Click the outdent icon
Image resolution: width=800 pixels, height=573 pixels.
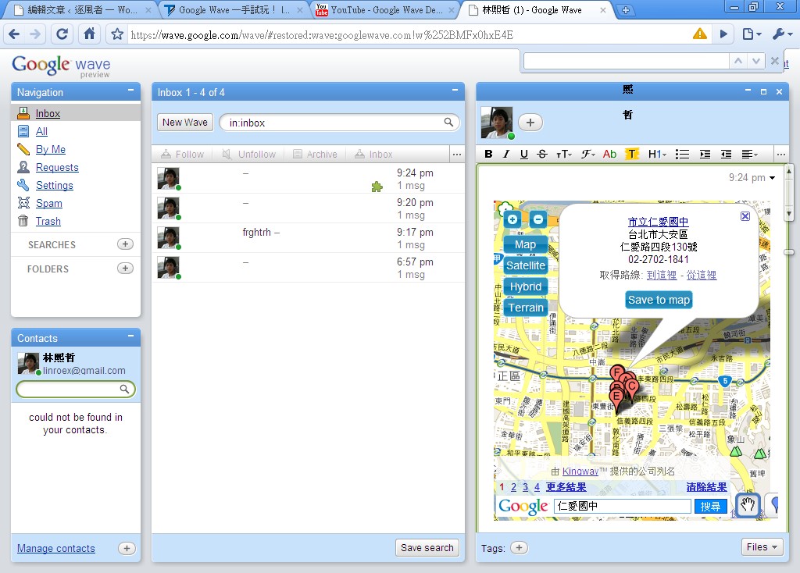pyautogui.click(x=726, y=154)
